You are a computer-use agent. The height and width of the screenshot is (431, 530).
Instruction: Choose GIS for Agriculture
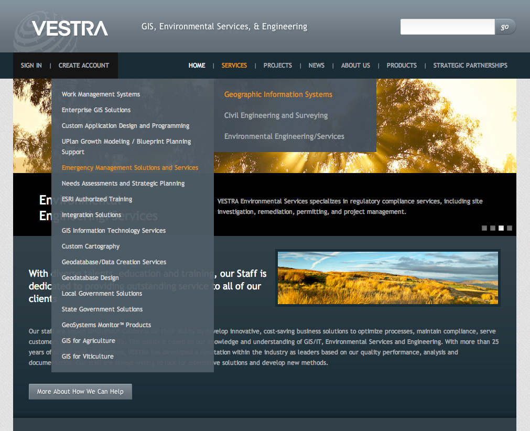point(88,341)
